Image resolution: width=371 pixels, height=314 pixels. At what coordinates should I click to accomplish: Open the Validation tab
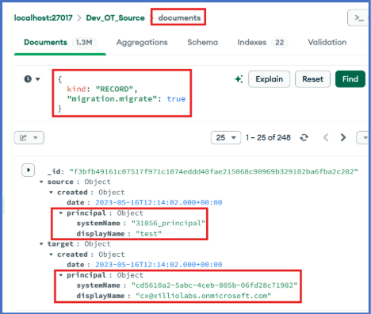pos(327,42)
